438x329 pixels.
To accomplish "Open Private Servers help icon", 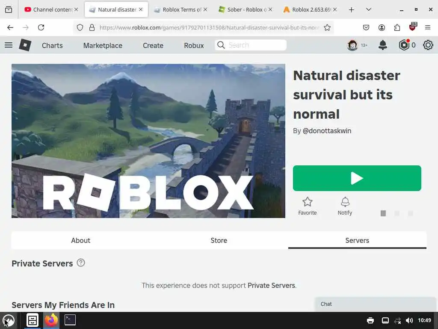I will pos(81,263).
